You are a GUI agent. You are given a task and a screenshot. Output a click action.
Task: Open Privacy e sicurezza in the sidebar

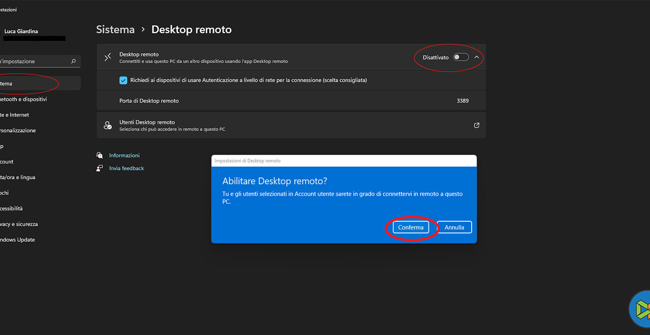[x=20, y=224]
